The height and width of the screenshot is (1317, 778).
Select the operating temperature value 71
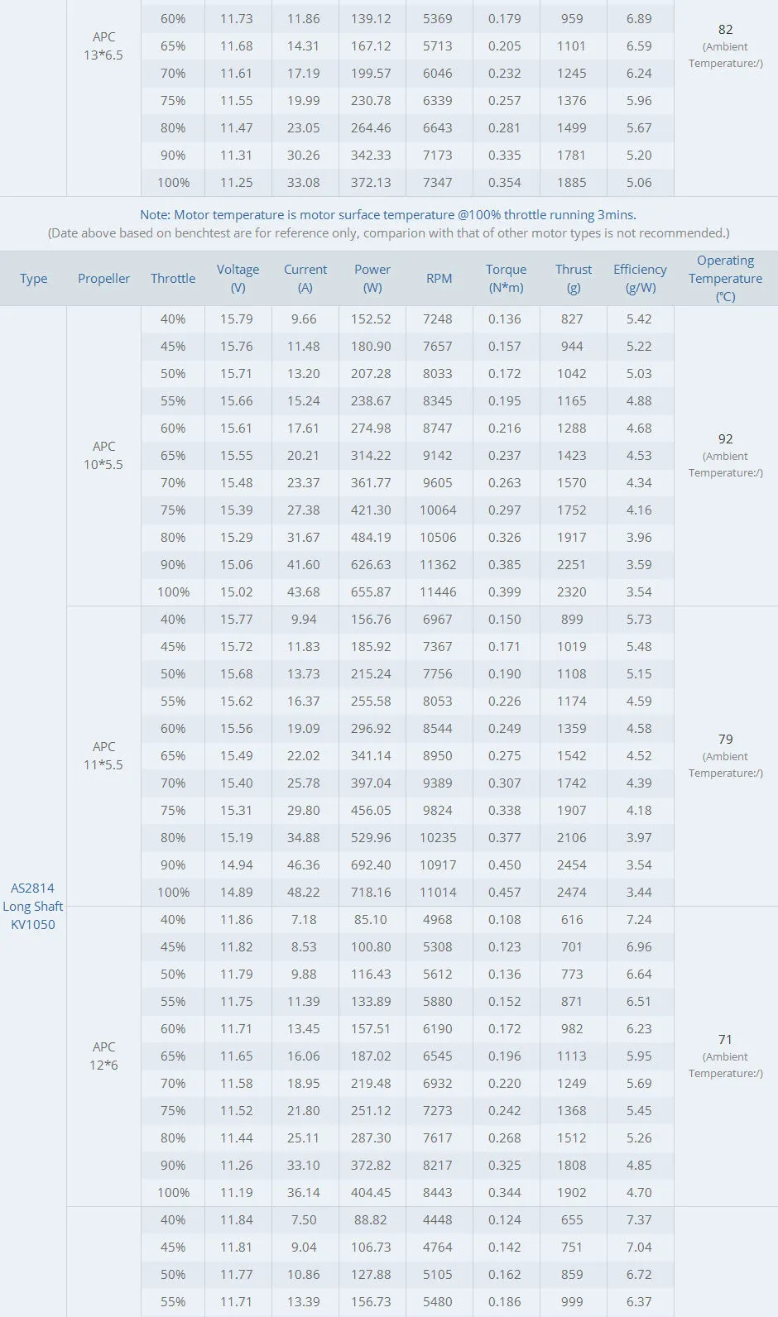(x=725, y=1040)
